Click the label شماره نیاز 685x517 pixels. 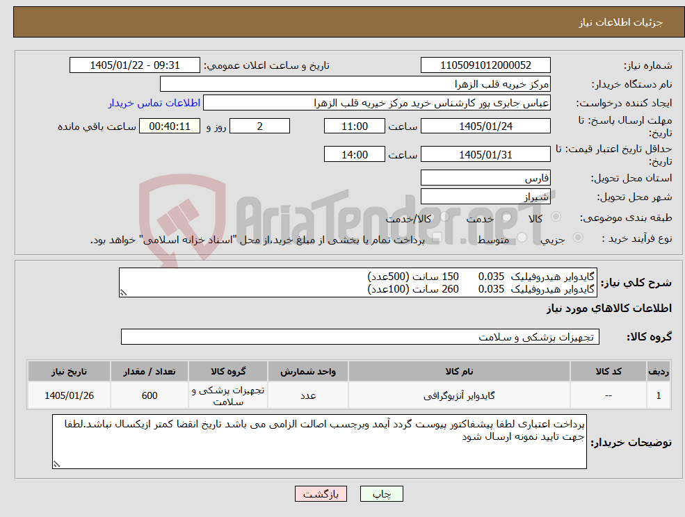[647, 65]
